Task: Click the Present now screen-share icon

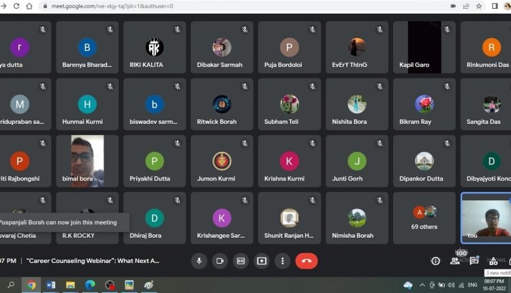Action: pos(262,261)
